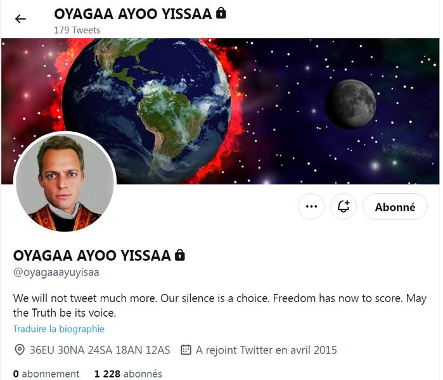This screenshot has height=380, width=443.
Task: Click the location pin icon
Action: 19,350
